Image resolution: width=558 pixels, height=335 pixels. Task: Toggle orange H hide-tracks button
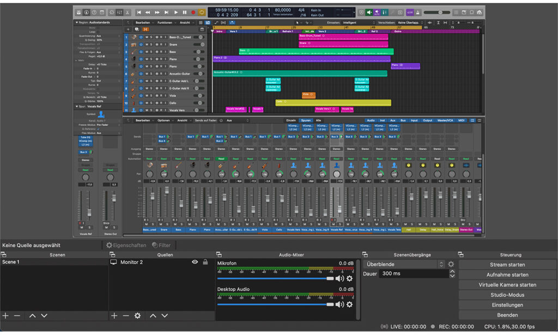click(x=145, y=29)
